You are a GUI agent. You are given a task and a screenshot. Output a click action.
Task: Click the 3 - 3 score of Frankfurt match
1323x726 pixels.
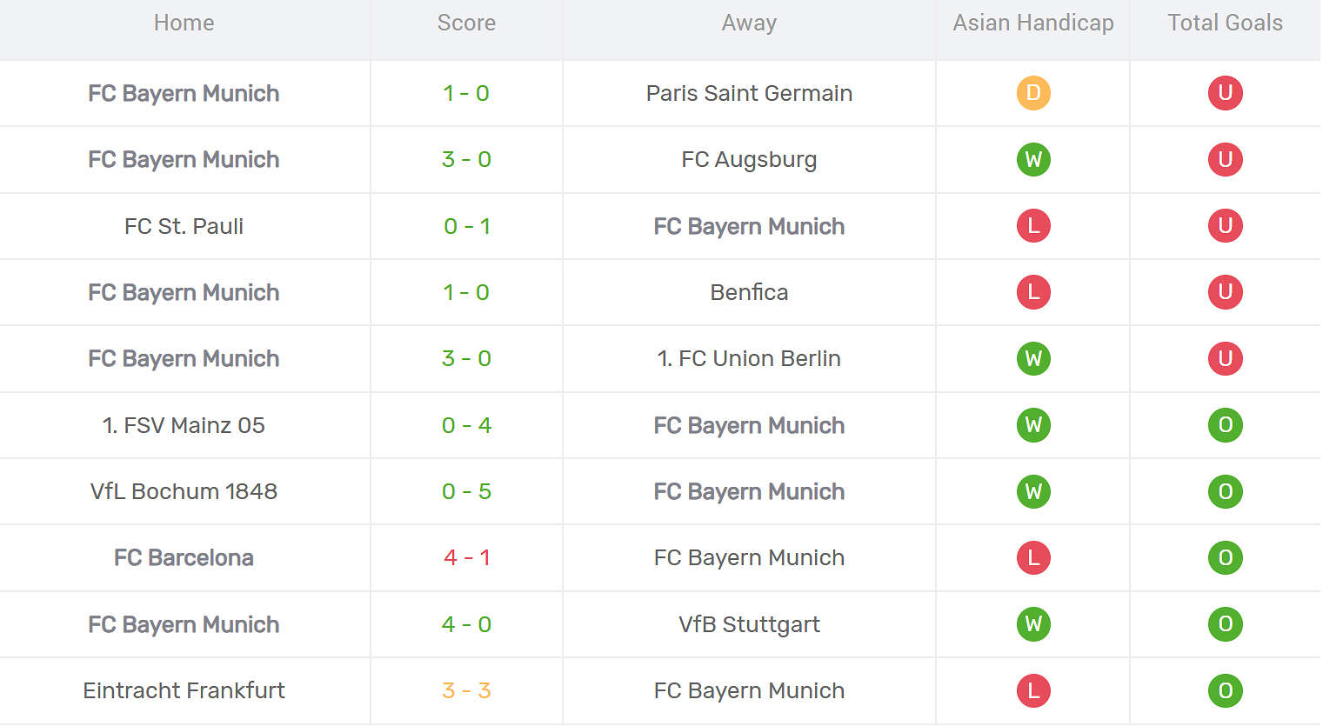[x=466, y=691]
